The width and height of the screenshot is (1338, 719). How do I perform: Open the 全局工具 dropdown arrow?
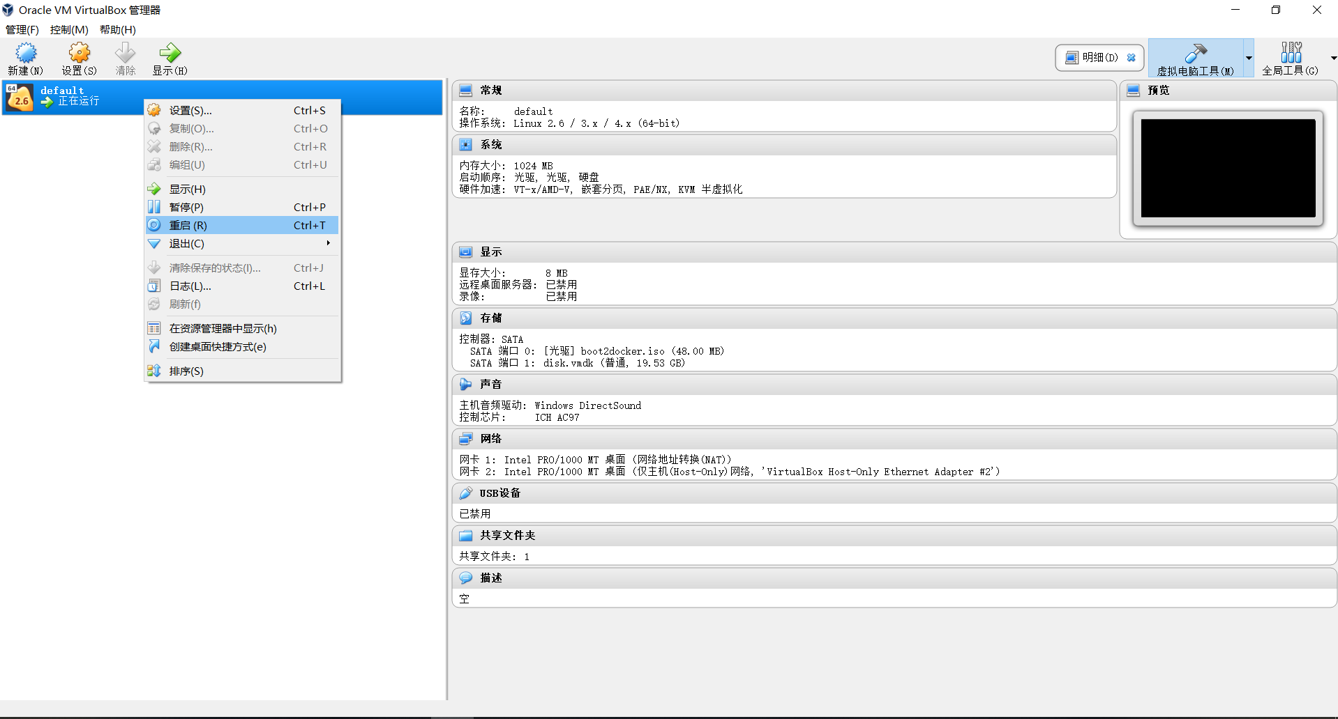[x=1333, y=59]
